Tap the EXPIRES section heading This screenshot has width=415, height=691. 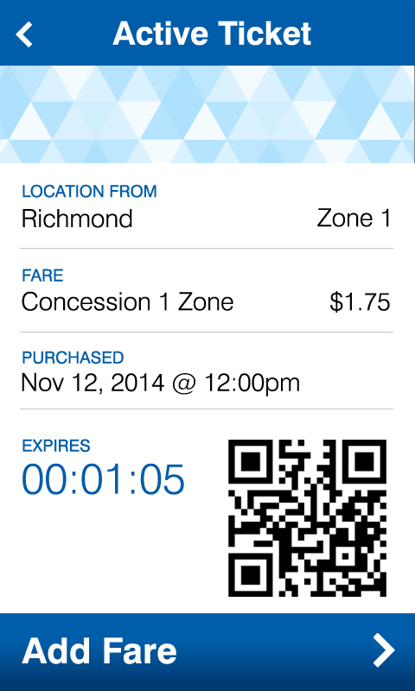tap(56, 446)
